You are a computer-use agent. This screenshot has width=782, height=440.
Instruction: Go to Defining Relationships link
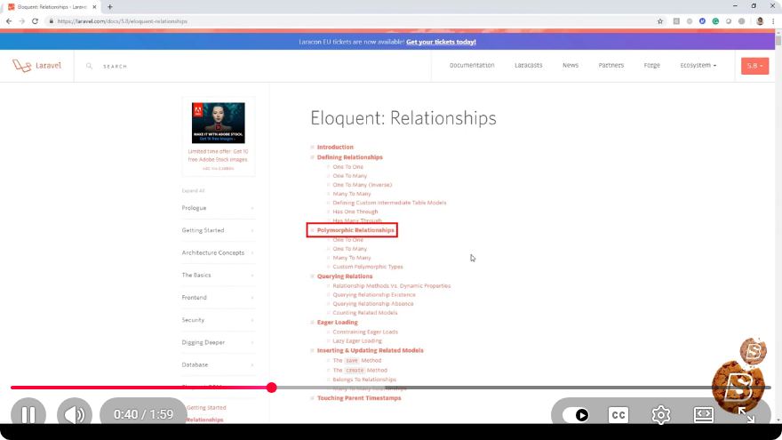coord(349,157)
